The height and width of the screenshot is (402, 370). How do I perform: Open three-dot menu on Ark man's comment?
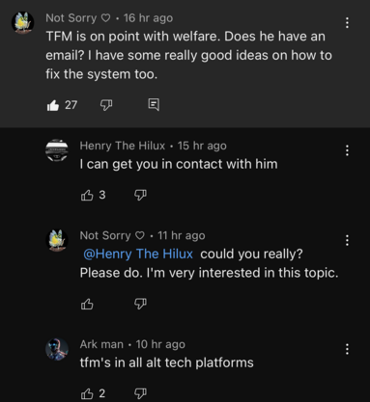[x=347, y=349]
